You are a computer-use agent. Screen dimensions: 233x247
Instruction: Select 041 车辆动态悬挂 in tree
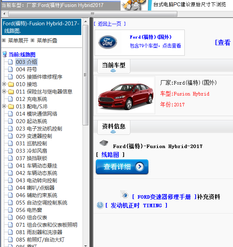(x=37, y=166)
